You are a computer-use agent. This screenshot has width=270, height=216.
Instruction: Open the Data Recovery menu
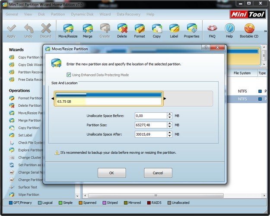129,14
